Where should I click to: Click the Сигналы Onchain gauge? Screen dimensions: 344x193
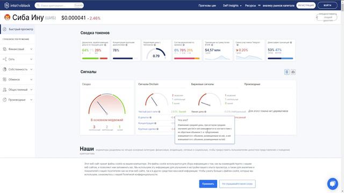[156, 100]
